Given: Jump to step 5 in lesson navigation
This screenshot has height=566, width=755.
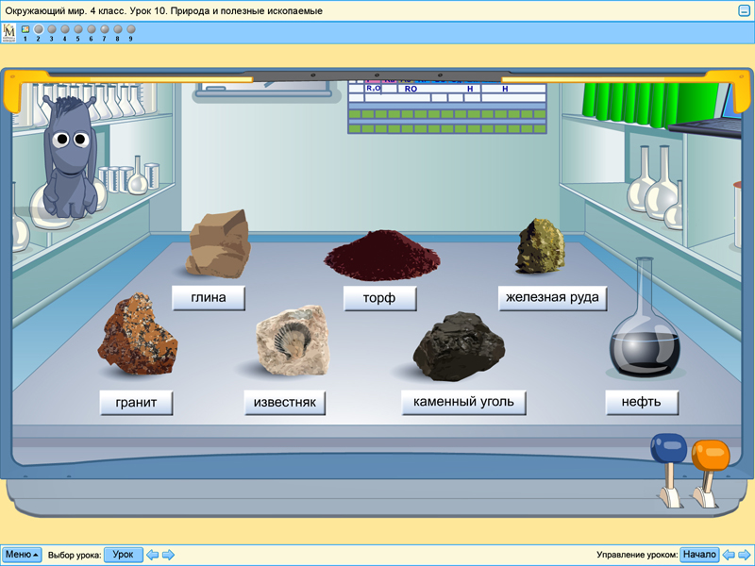Looking at the screenshot, I should [x=78, y=29].
